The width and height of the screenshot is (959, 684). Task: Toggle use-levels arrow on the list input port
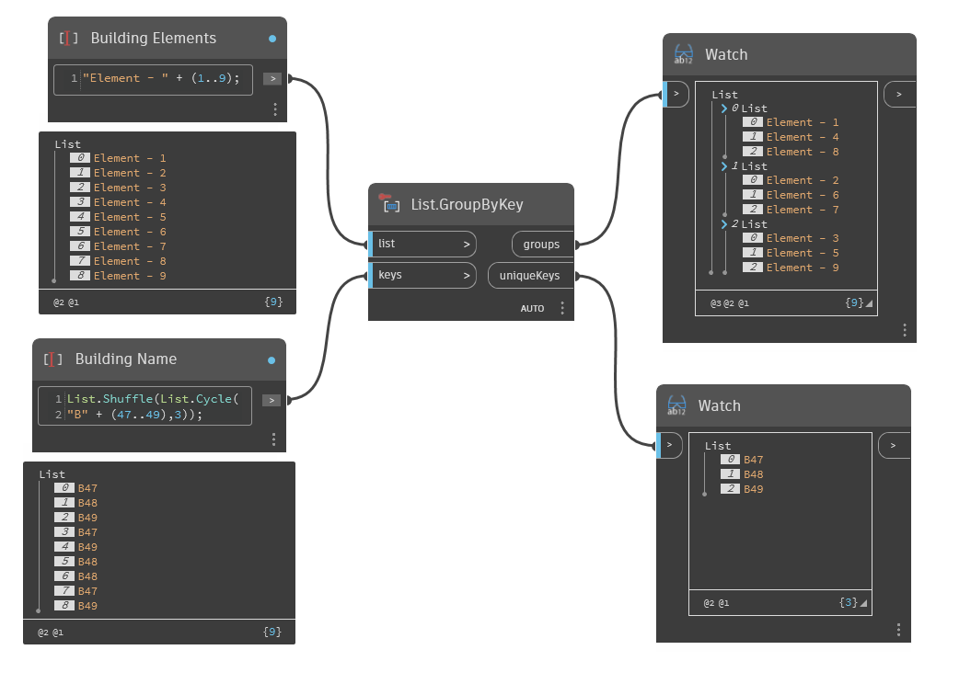(468, 244)
